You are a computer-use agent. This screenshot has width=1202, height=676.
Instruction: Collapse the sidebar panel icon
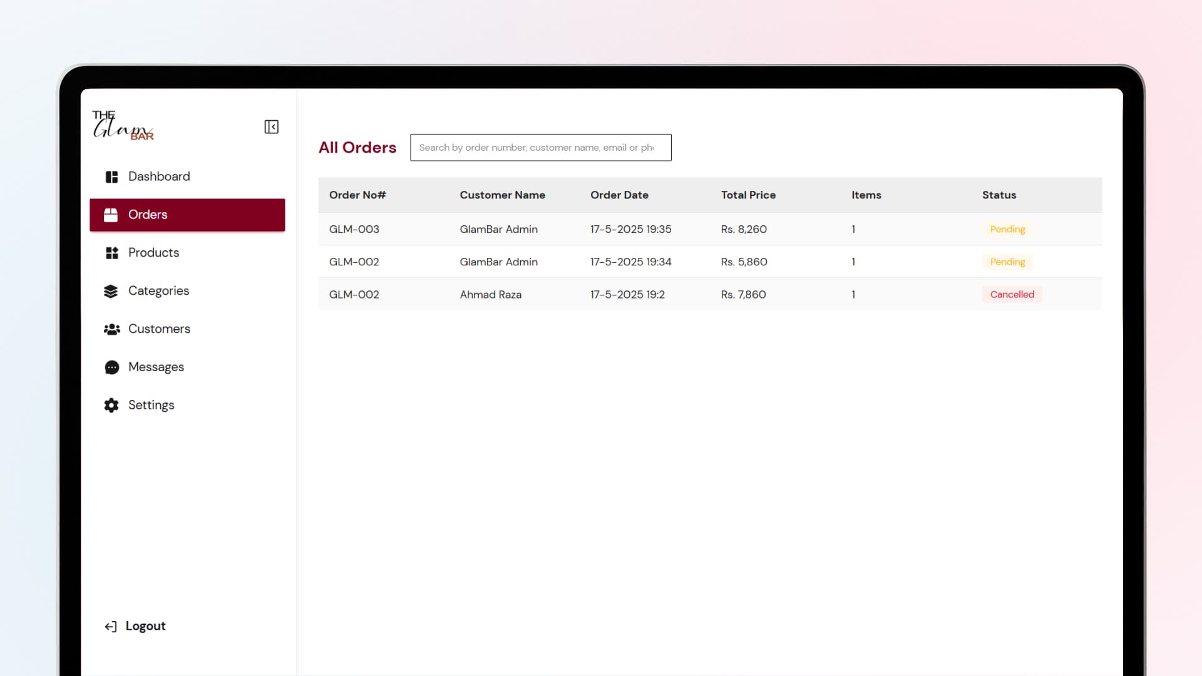pyautogui.click(x=271, y=127)
